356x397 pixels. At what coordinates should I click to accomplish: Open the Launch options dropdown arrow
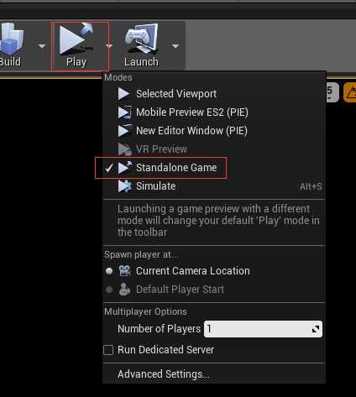(x=175, y=46)
